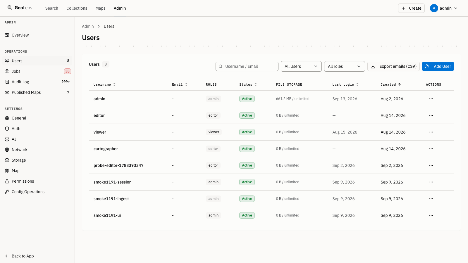Viewport: 468px width, 263px height.
Task: Click Export emails (CSV) button
Action: point(394,66)
